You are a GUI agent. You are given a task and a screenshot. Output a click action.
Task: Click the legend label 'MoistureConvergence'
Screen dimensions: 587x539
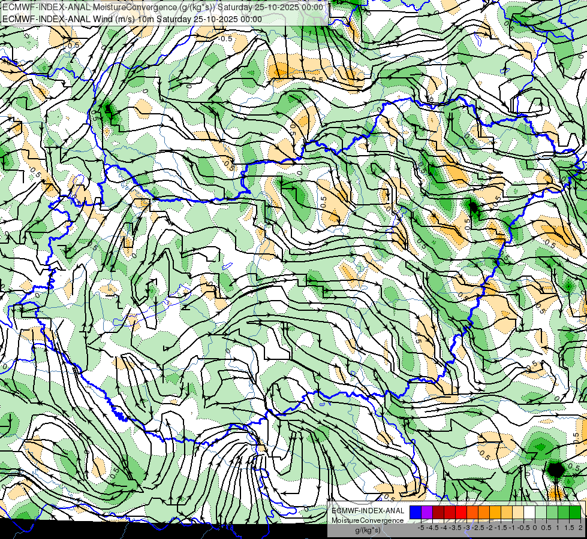tap(368, 520)
